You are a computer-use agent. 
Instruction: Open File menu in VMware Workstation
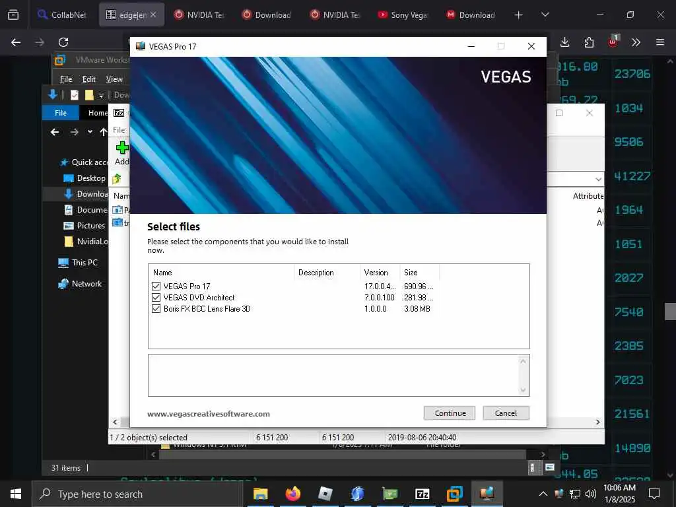[x=66, y=79]
